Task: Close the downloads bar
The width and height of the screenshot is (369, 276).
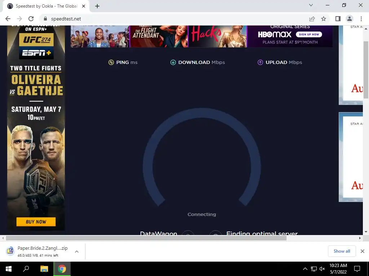Action: [363, 251]
